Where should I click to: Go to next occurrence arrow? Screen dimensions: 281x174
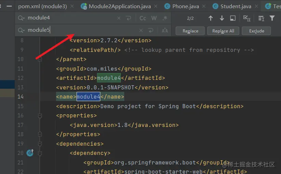tap(222, 18)
